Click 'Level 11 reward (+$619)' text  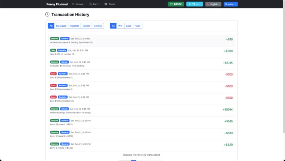click(61, 136)
